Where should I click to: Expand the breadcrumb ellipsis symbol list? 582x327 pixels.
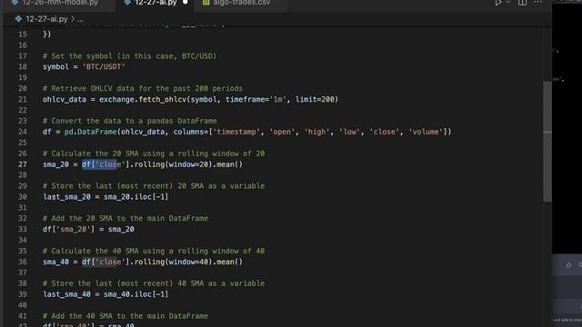pyautogui.click(x=81, y=19)
